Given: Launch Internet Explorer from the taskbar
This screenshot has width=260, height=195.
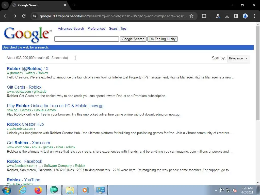Looking at the screenshot, I should [x=23, y=190].
